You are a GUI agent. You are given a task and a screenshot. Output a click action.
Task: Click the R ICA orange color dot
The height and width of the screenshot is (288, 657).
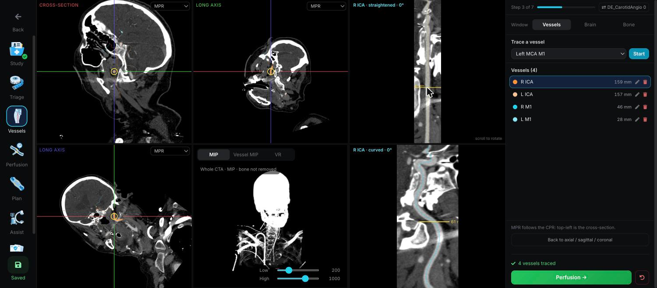515,82
